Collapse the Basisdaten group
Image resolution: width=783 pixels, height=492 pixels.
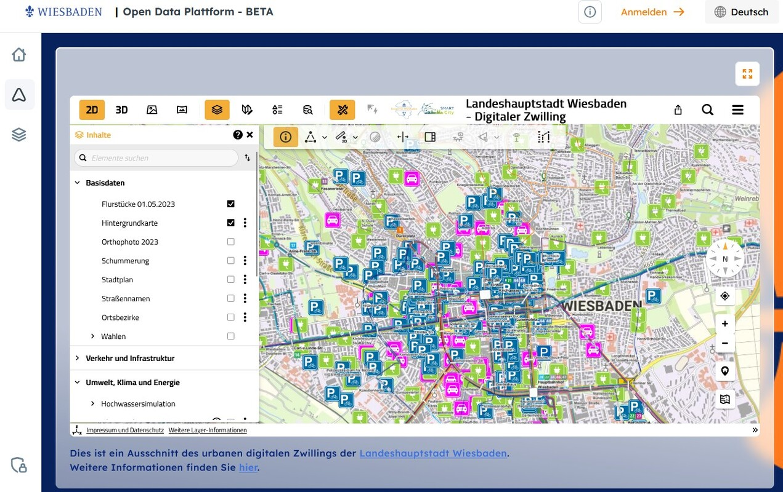[x=78, y=183]
